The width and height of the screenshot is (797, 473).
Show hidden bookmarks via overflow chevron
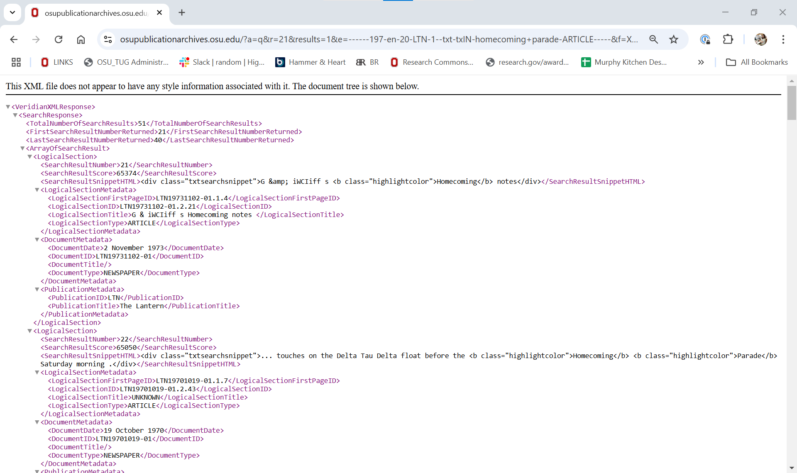[x=701, y=62]
